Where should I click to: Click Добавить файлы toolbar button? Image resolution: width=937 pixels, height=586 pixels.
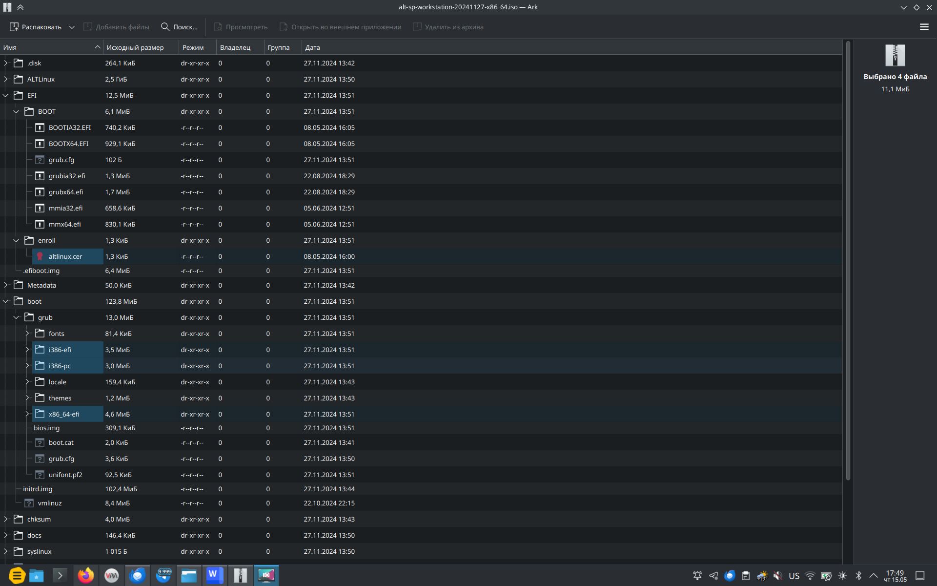pos(116,27)
